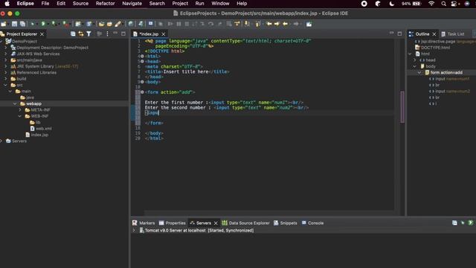Screen dimensions: 476x268
Task: Toggle Link with Editor in Project Explorer
Action: (x=81, y=34)
